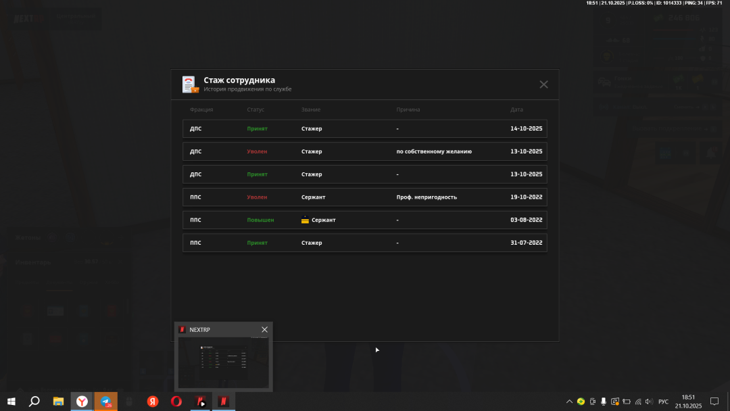
Task: Click the red Яндекс taskbar icon
Action: pyautogui.click(x=153, y=402)
